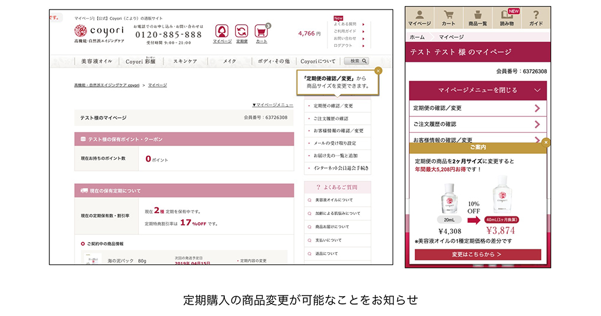
Task: Tap the ガイド question mark icon
Action: (536, 18)
